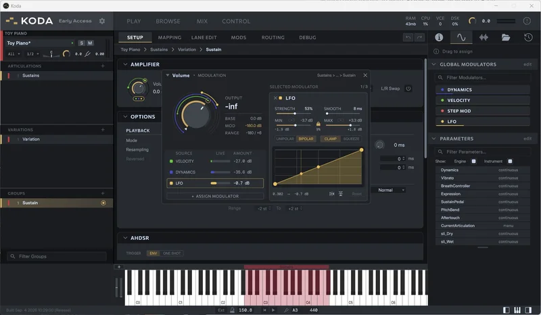
Task: Switch to the Mix tab
Action: [x=202, y=21]
